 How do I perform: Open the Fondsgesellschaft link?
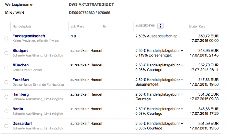[x=29, y=36]
